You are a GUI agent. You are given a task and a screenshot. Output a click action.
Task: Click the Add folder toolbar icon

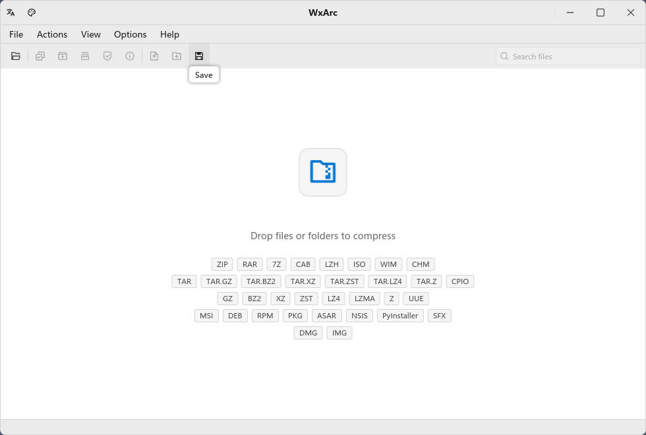point(177,56)
